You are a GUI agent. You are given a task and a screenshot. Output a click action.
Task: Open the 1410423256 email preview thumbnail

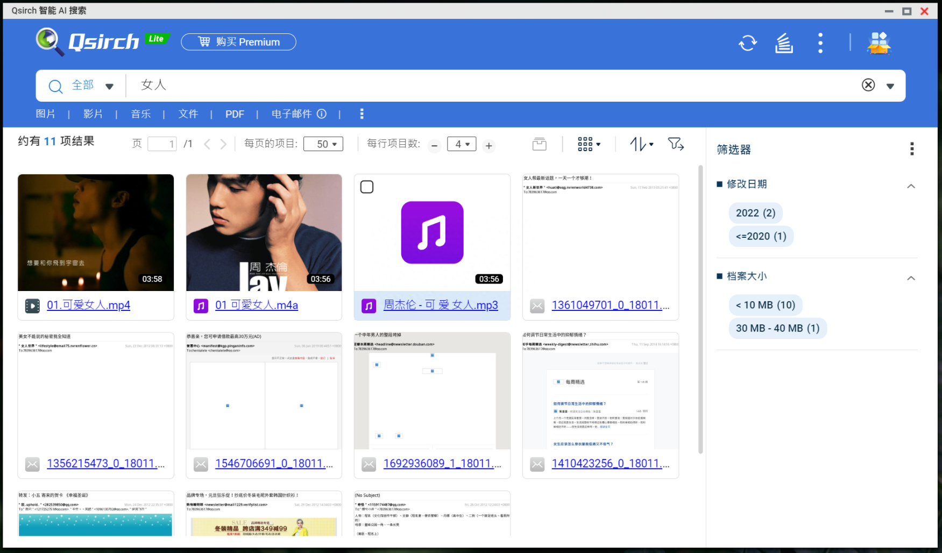coord(600,391)
